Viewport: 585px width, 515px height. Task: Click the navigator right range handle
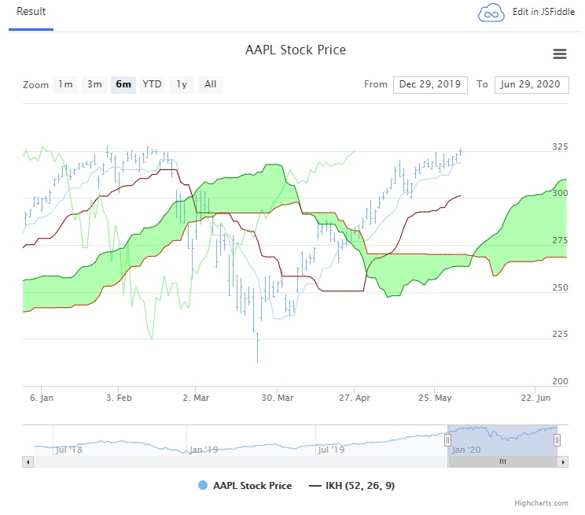(x=557, y=440)
